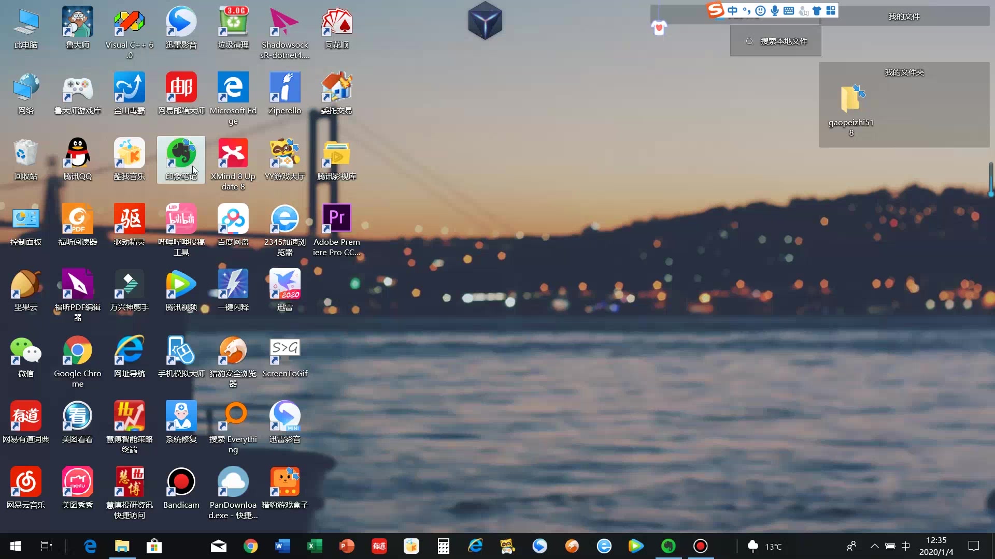This screenshot has width=995, height=559.
Task: Open 网易云音乐 desktop shortcut
Action: coord(26,488)
